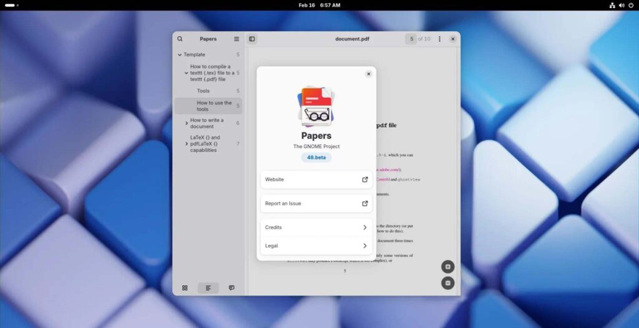
Task: Open the Legal page
Action: coord(316,246)
